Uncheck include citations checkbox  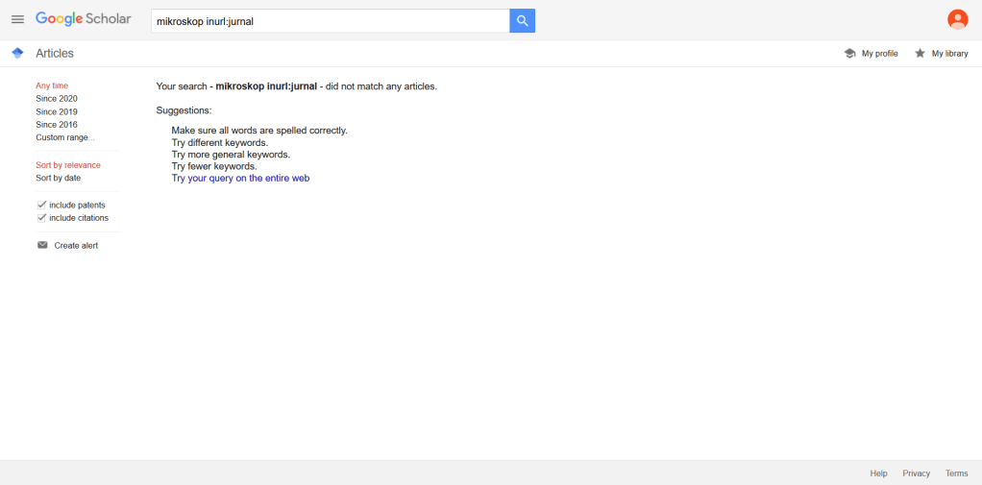42,218
